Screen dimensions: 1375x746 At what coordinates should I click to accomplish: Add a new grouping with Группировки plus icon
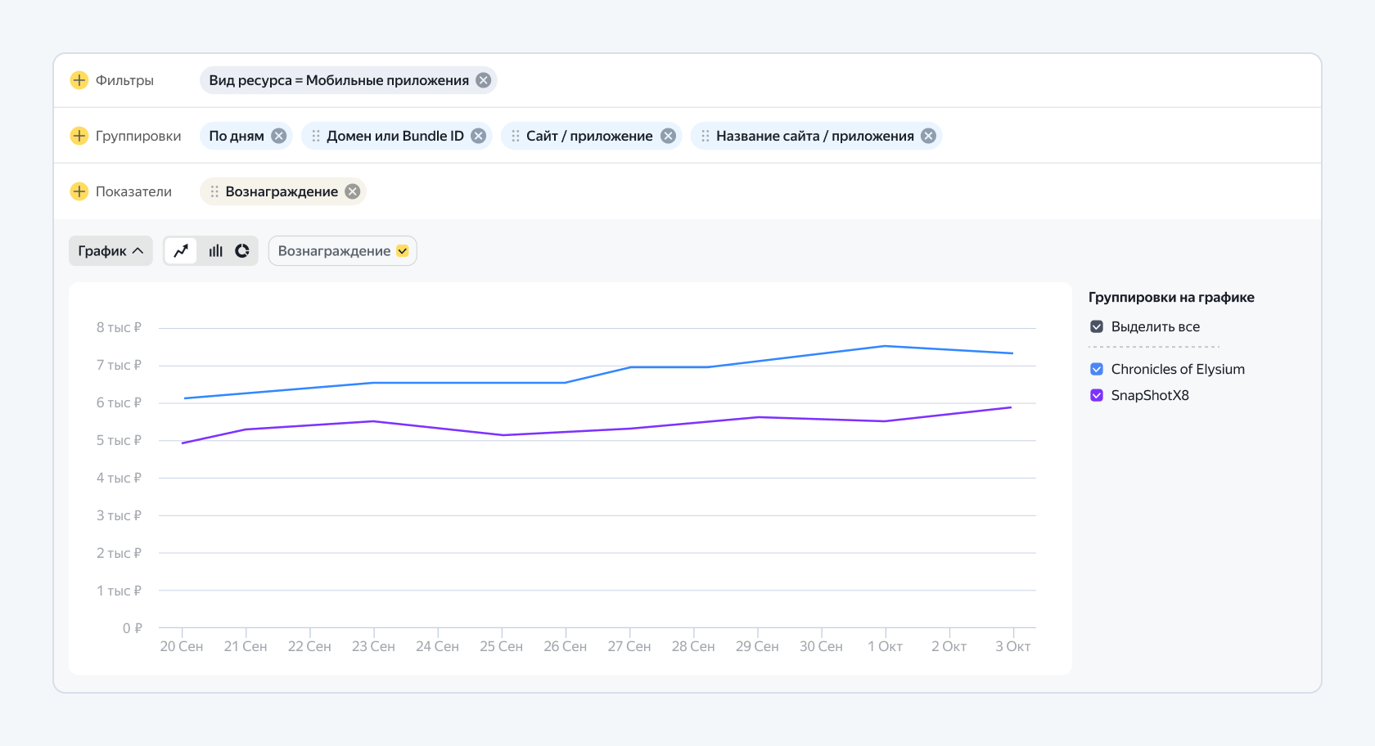tap(79, 136)
